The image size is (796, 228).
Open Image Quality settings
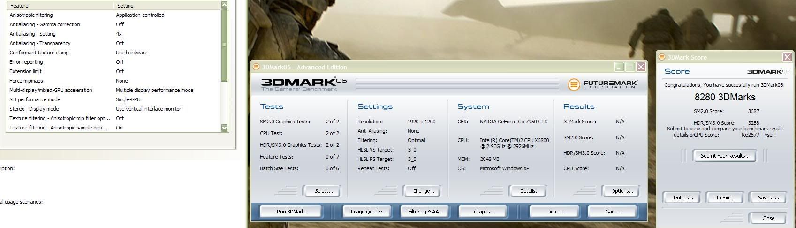click(368, 212)
